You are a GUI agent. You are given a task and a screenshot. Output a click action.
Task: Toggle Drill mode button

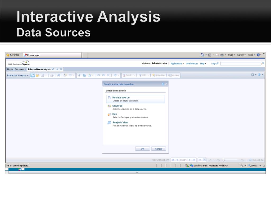[x=142, y=75]
